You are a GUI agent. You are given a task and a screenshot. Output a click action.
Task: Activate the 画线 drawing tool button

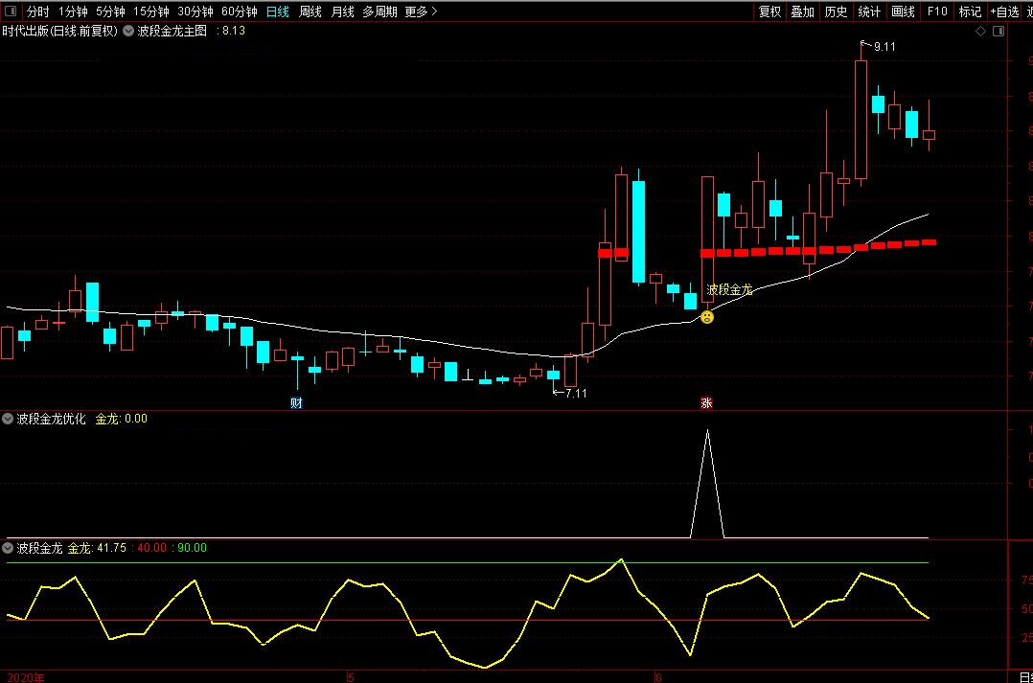tap(903, 11)
